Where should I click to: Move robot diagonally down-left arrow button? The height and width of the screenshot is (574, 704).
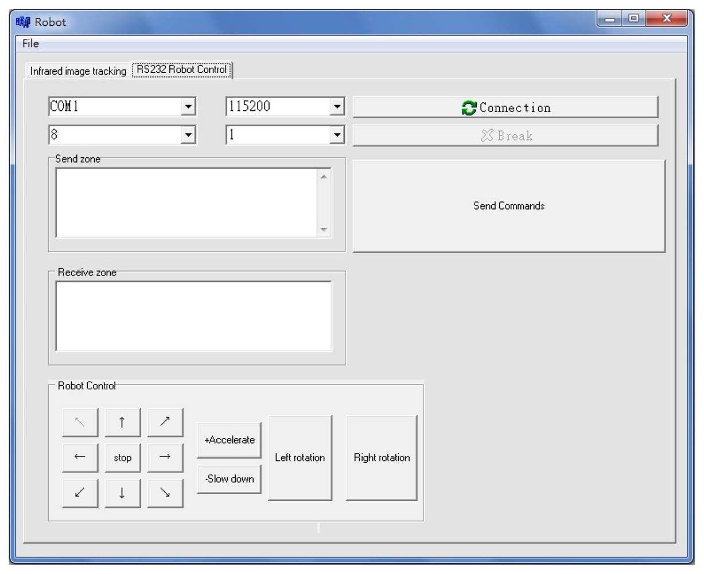[80, 493]
